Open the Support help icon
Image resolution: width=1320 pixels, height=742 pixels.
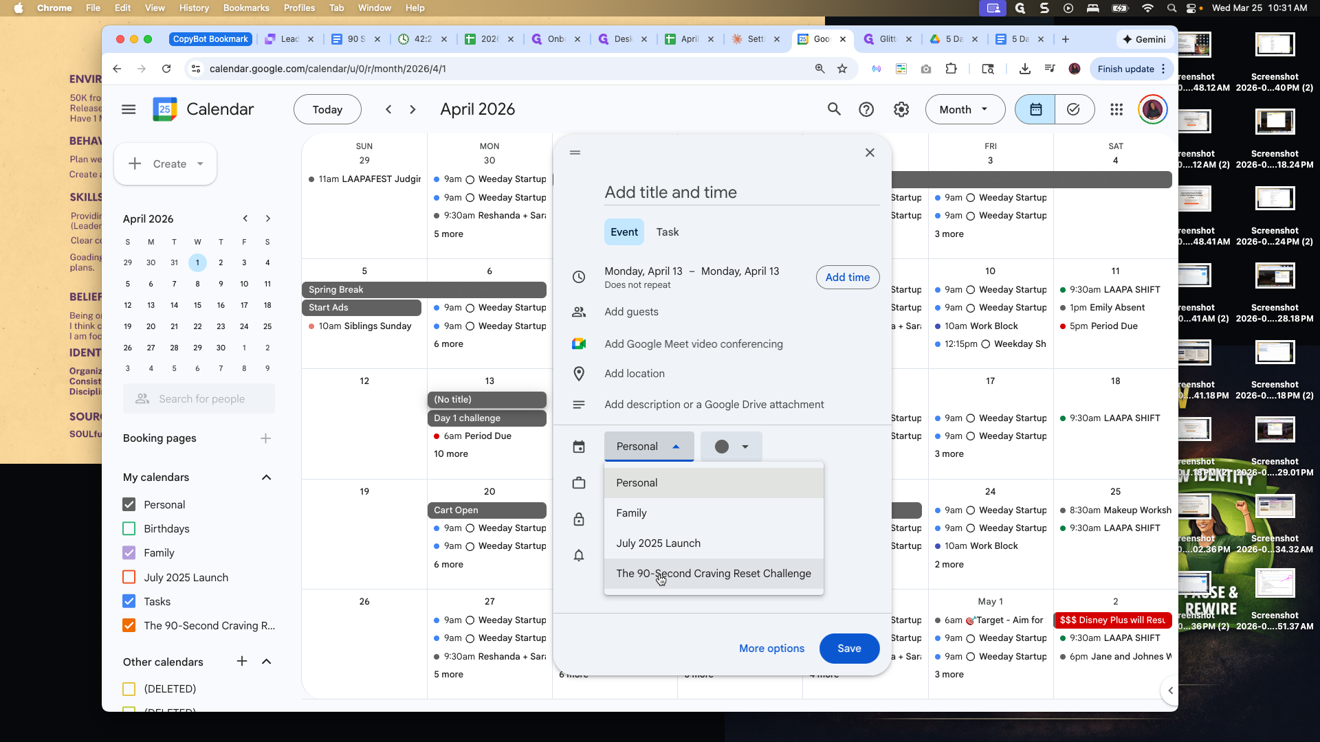(x=866, y=109)
